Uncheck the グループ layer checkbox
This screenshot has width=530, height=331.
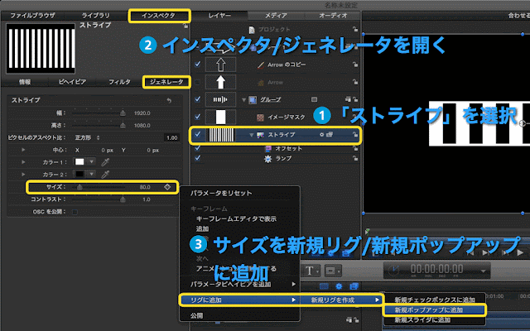tap(198, 99)
